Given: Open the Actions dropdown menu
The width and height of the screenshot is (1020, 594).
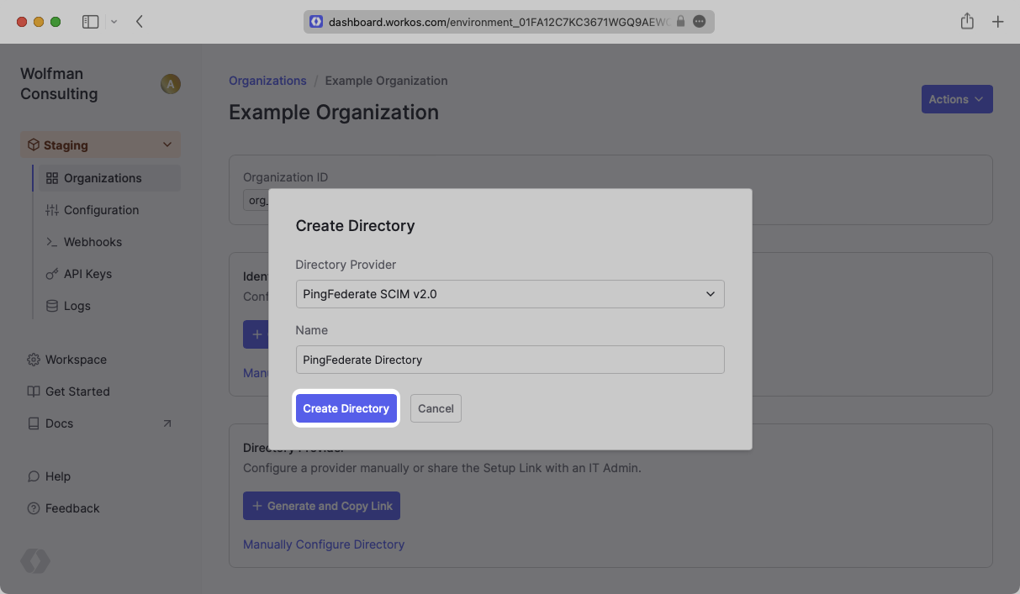Looking at the screenshot, I should tap(956, 99).
